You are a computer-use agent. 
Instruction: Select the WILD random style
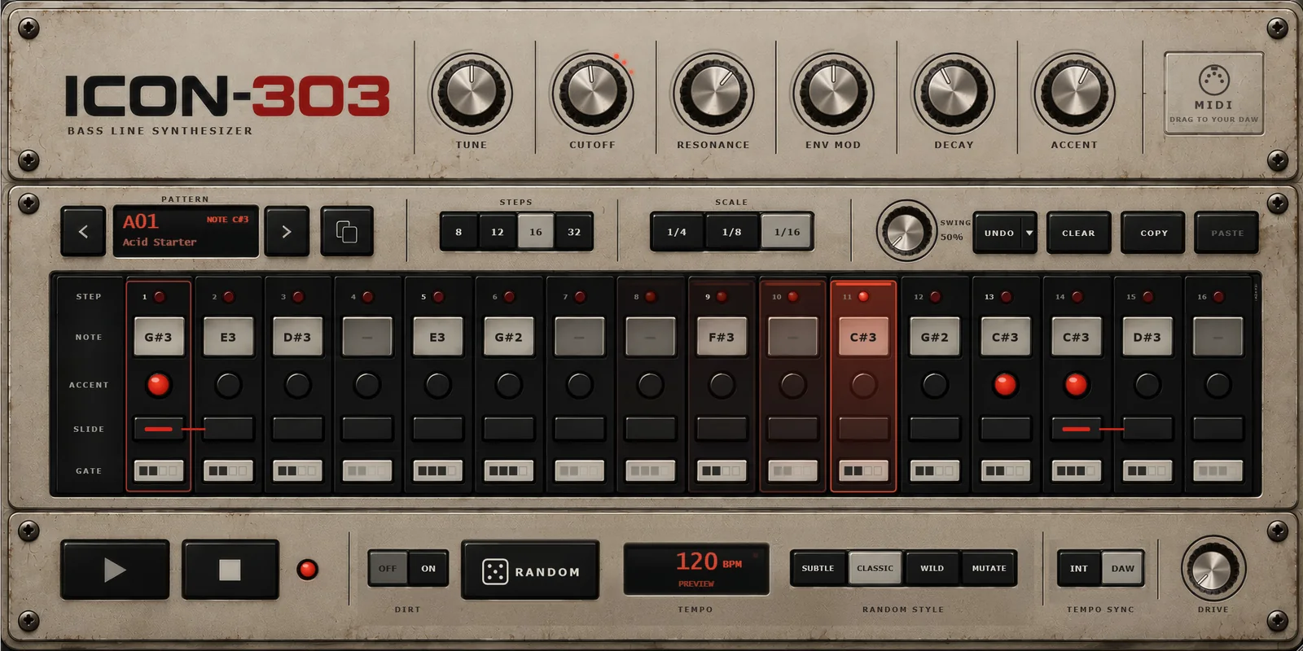(932, 568)
